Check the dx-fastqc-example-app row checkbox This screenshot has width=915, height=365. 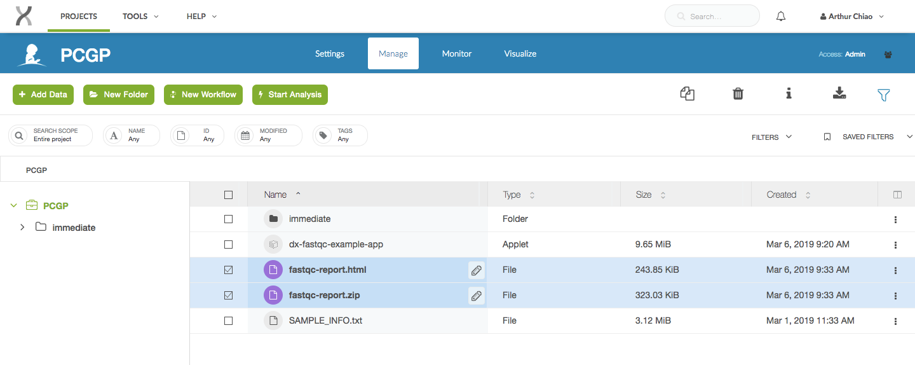229,244
